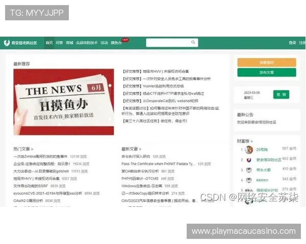This screenshot has height=244, width=306.
Task: Click the search magnifier icon
Action: point(193,42)
